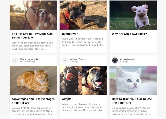Screen dimensions: 166x119
Task: Open 'Why Are Dogs Awesome?' post title
Action: click(129, 34)
